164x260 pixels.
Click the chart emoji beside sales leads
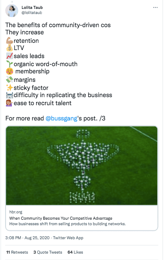pyautogui.click(x=9, y=56)
